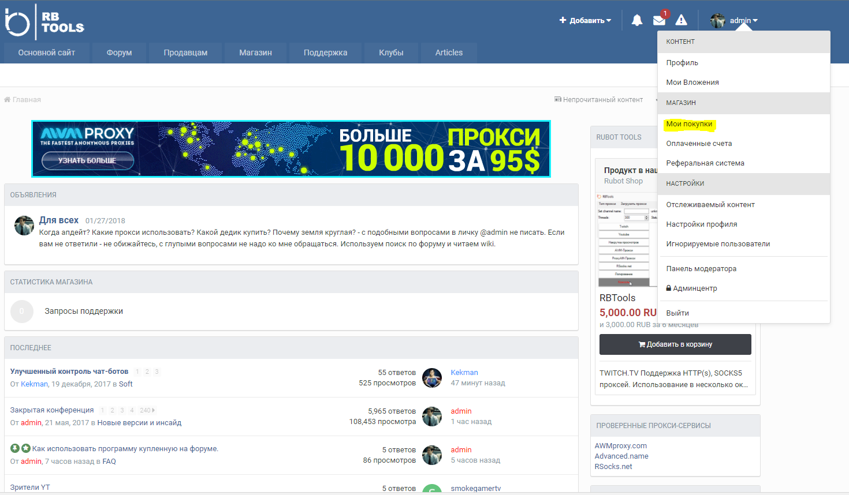Open Мои покупки from user menu

click(x=689, y=124)
